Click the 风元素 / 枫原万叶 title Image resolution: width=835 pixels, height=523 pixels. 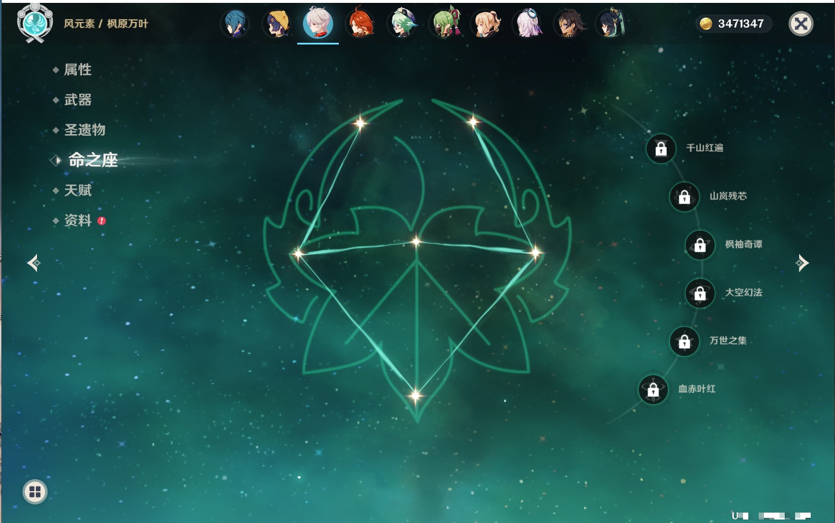(106, 24)
